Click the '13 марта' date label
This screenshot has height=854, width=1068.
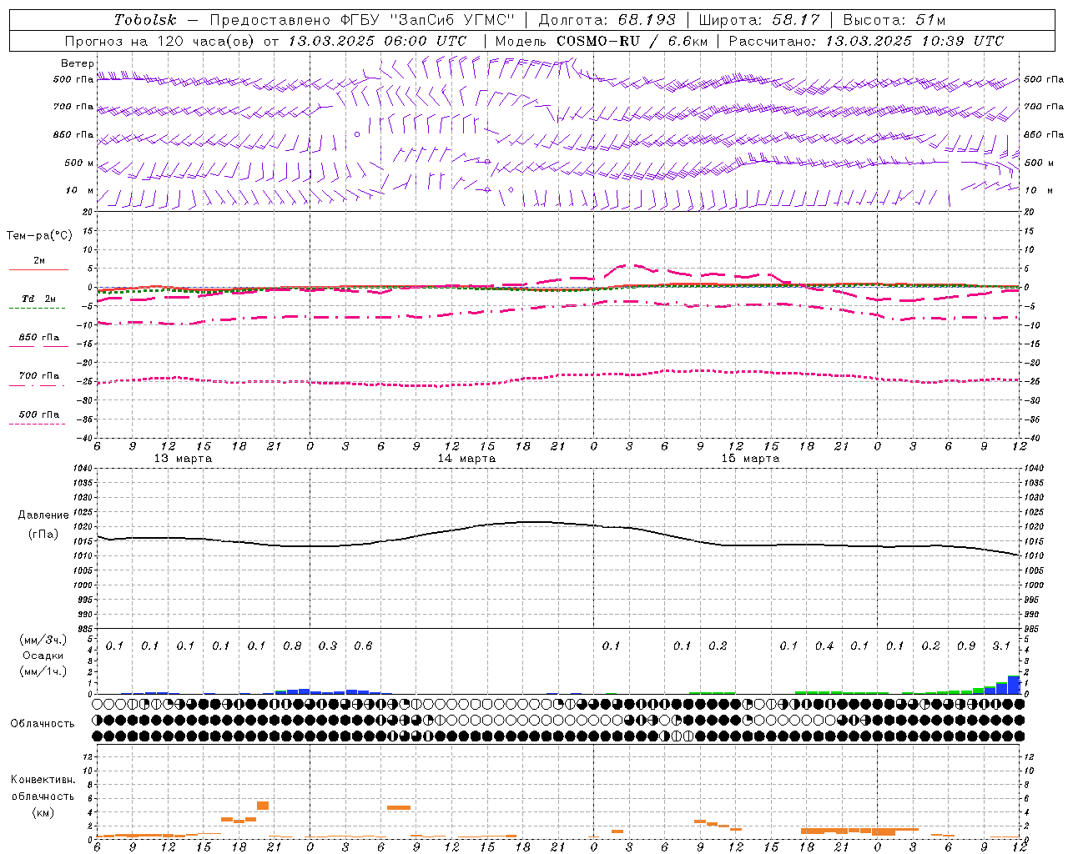click(x=183, y=458)
